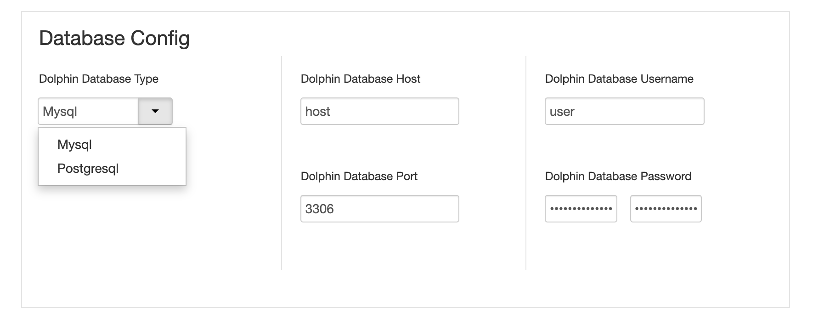Click the Dolphin Database Username label
This screenshot has height=319, width=813.
click(619, 79)
